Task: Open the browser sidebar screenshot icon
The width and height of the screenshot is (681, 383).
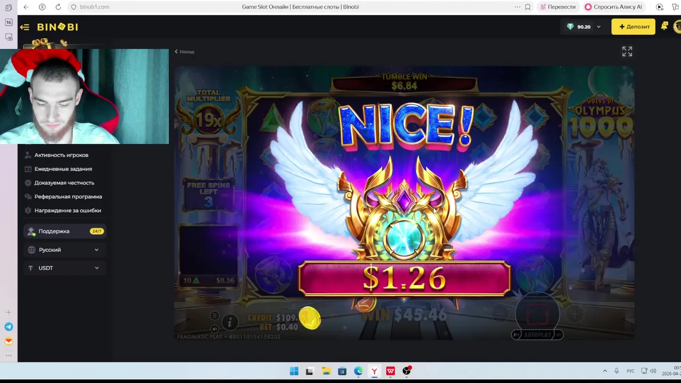Action: (9, 37)
